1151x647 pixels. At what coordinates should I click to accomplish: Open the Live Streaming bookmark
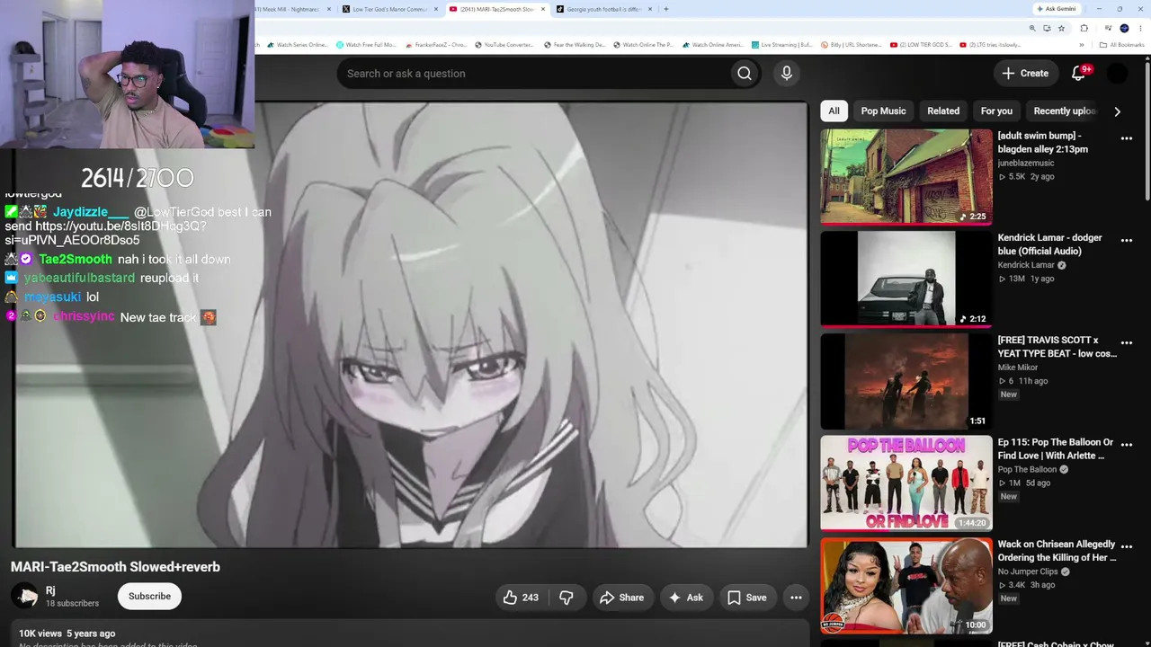click(x=781, y=45)
